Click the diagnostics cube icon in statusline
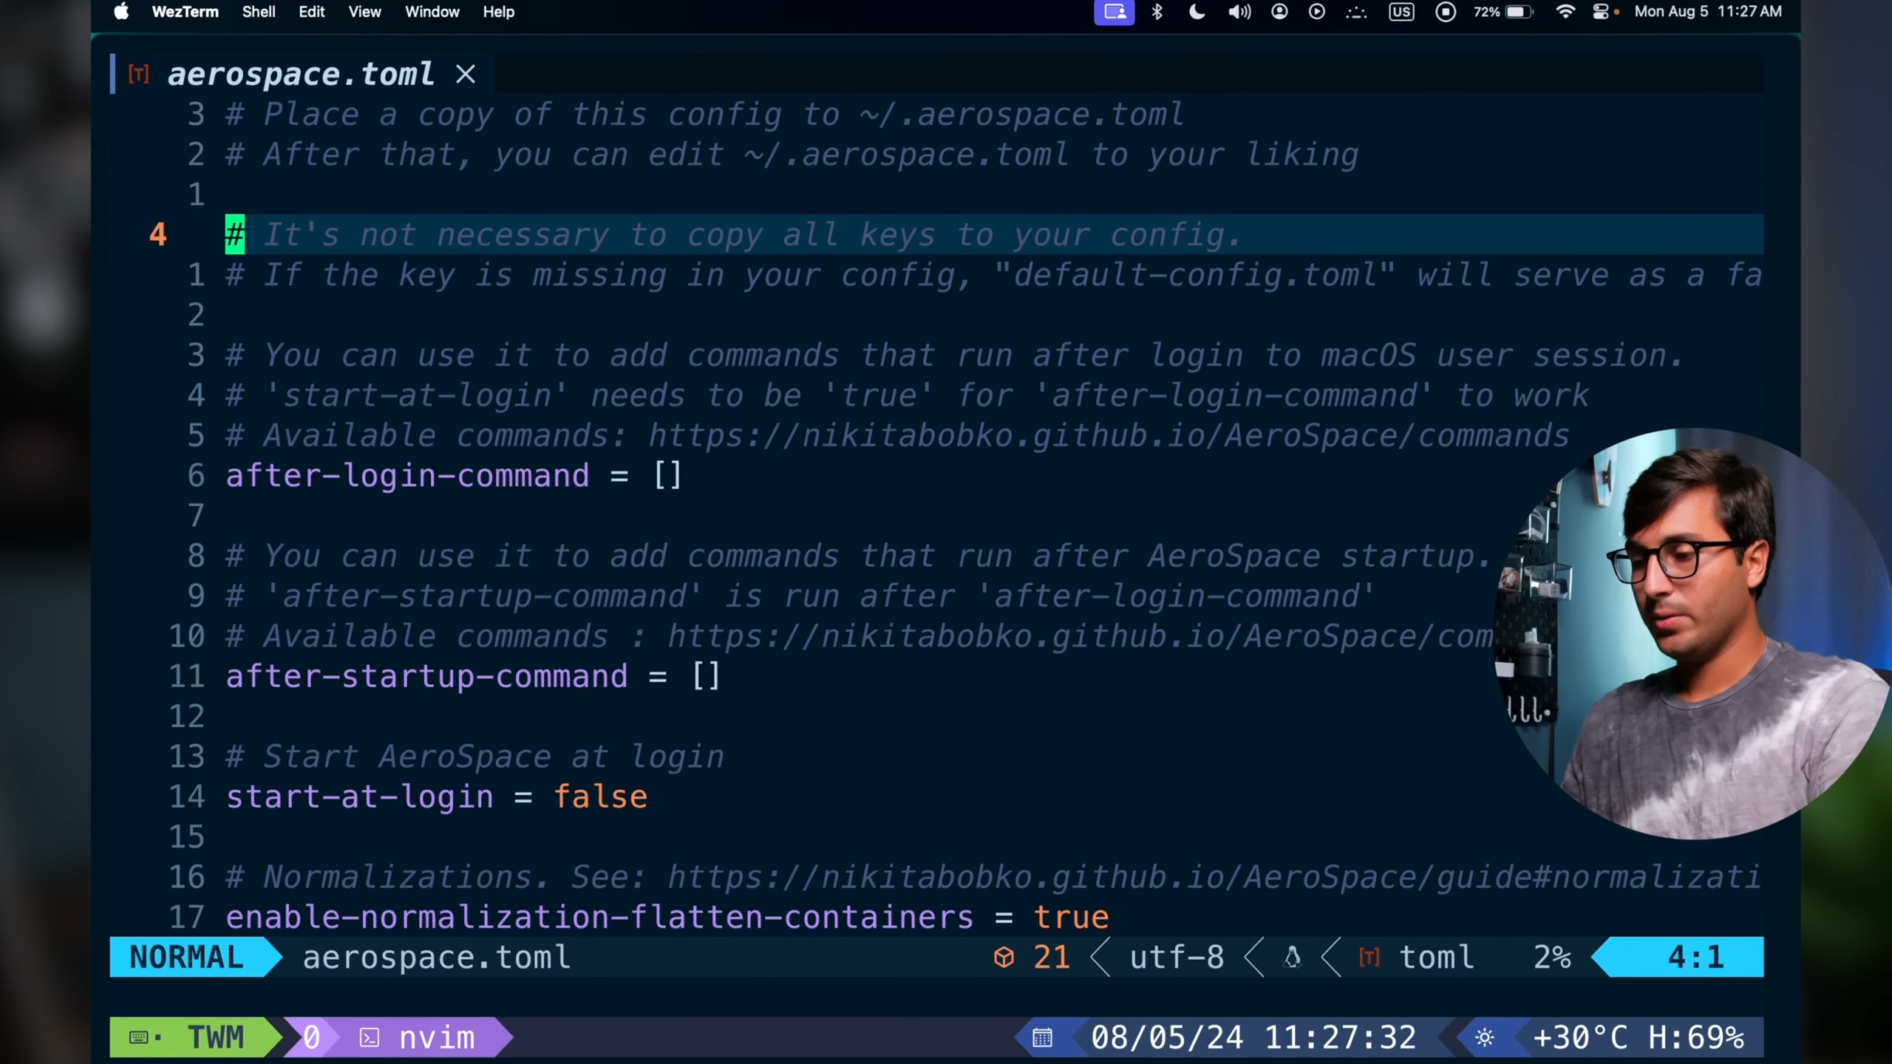The height and width of the screenshot is (1064, 1892). coord(1004,958)
